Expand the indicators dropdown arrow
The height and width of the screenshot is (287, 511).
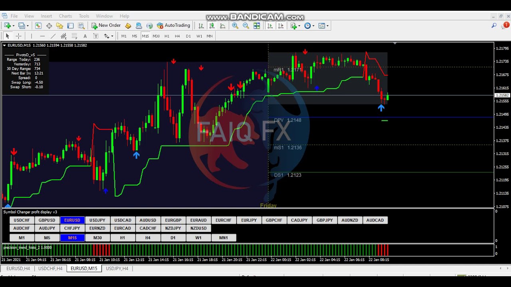point(299,26)
